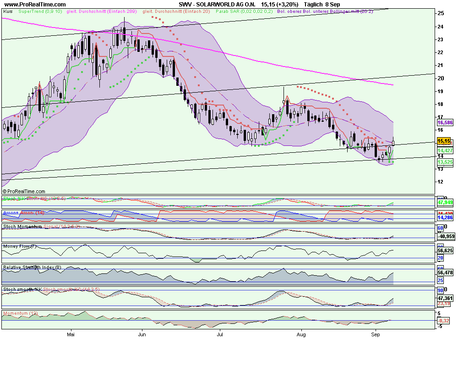
Task: Click the 56,625 Money Flow value tag
Action: (x=445, y=250)
